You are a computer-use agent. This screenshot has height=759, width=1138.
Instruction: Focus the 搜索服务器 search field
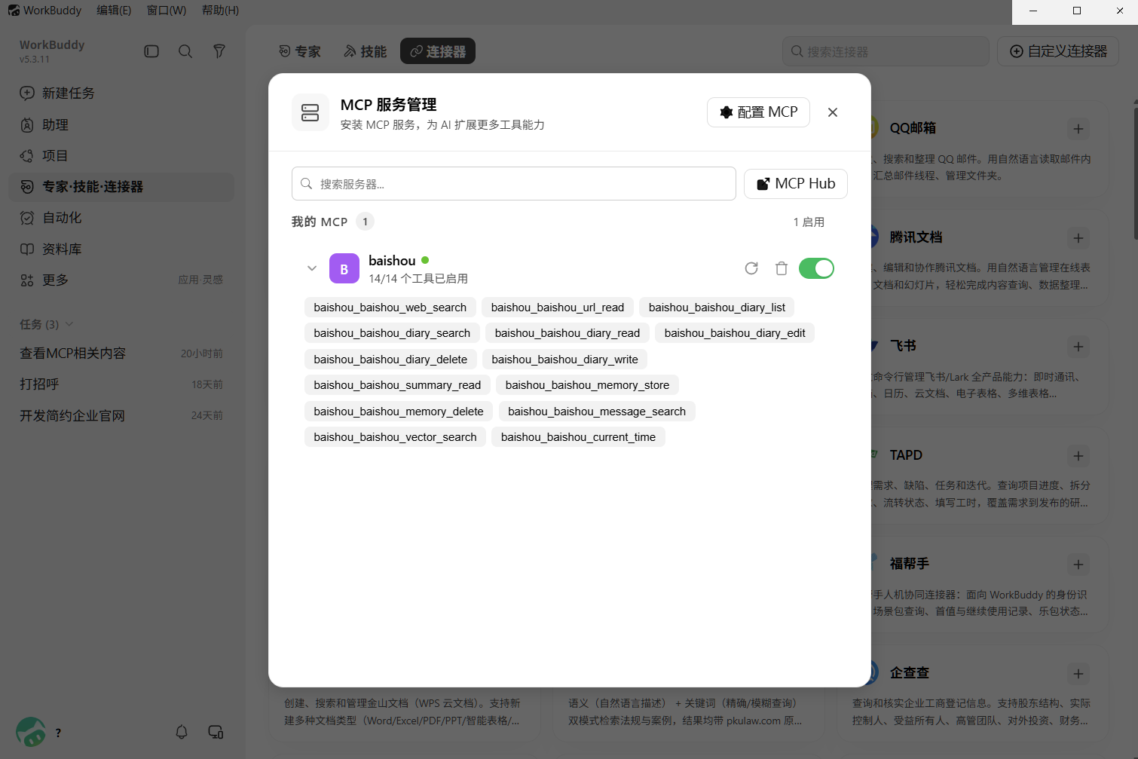pos(514,184)
